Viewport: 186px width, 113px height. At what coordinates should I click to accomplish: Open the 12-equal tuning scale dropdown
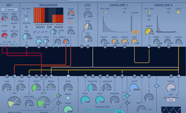pos(11,9)
